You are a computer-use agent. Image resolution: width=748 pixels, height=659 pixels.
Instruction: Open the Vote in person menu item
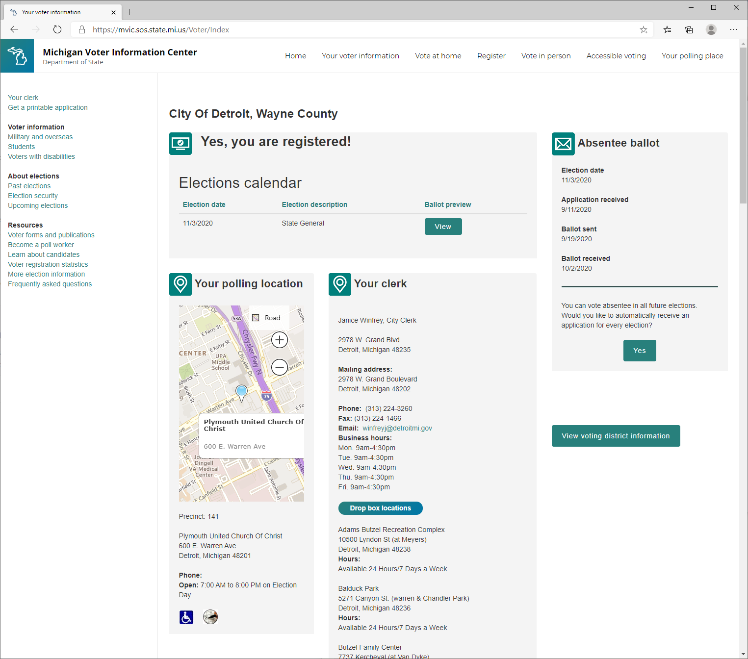(546, 56)
